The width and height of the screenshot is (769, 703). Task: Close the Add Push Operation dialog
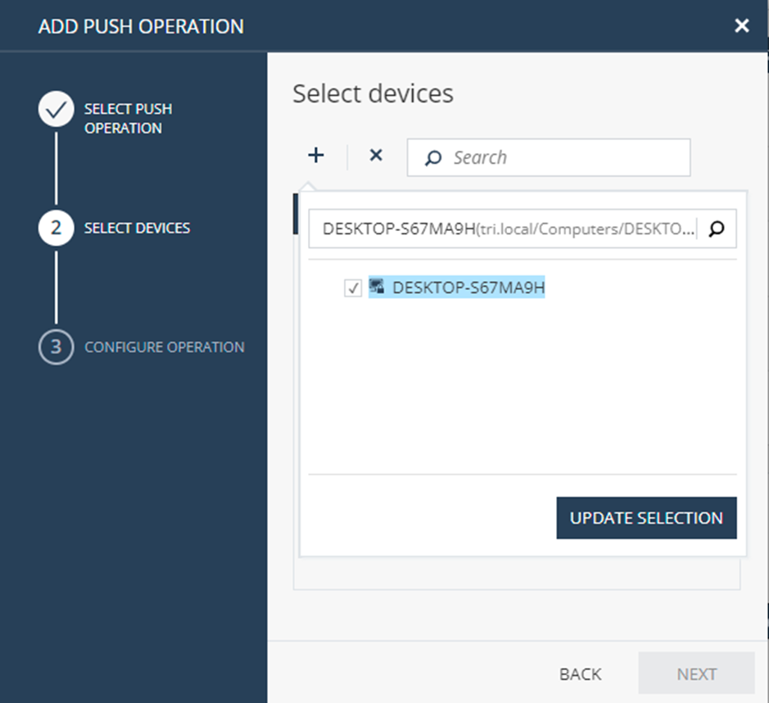tap(741, 25)
